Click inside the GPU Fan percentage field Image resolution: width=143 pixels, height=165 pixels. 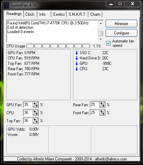pos(28,105)
